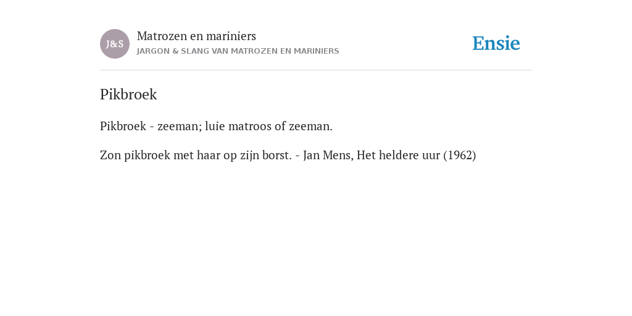Open the Ensie logo link
The image size is (632, 316).
pyautogui.click(x=496, y=43)
